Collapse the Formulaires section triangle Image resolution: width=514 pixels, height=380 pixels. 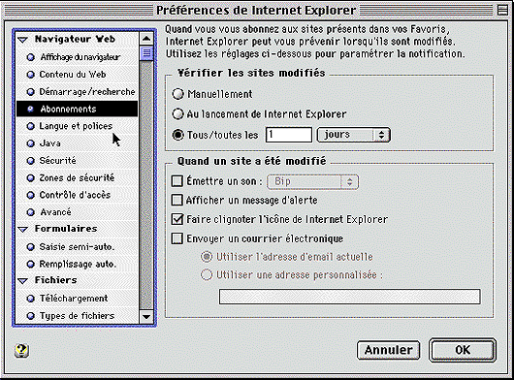[22, 230]
